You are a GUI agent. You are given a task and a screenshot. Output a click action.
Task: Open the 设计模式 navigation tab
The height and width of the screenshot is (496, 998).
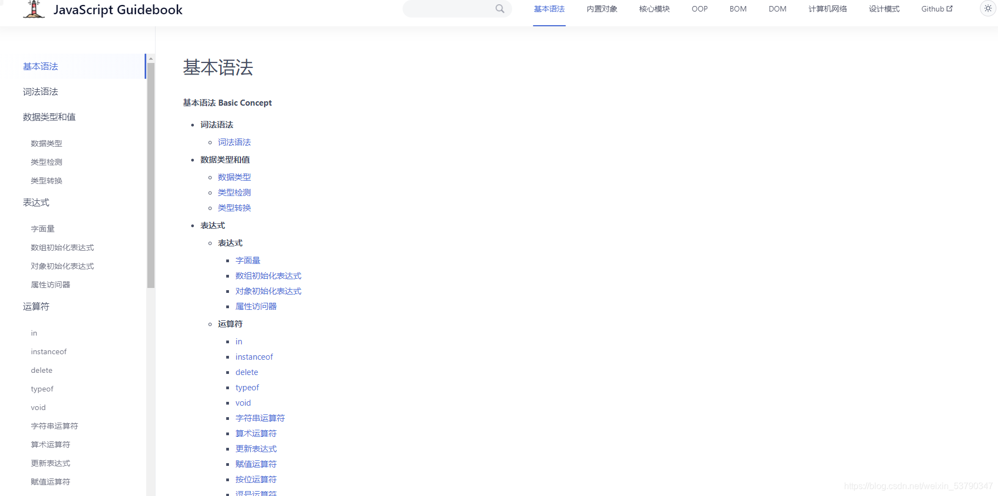point(884,9)
